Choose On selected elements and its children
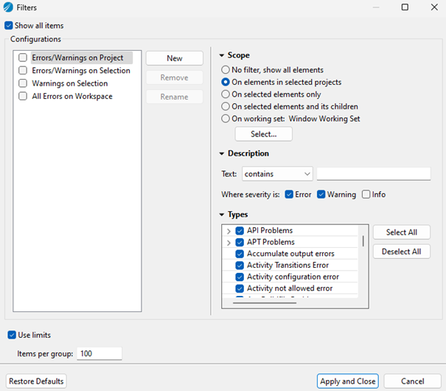Screen dimensions: 446x391 (226, 106)
